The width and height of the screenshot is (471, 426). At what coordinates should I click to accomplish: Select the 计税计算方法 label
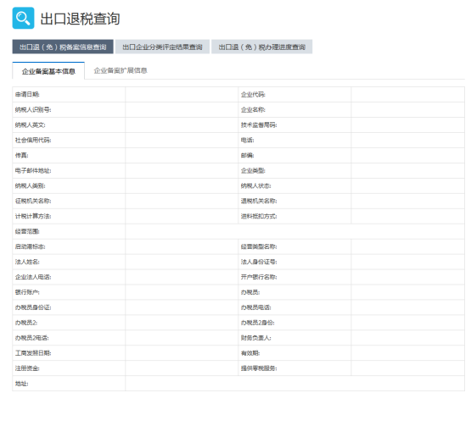click(x=33, y=217)
